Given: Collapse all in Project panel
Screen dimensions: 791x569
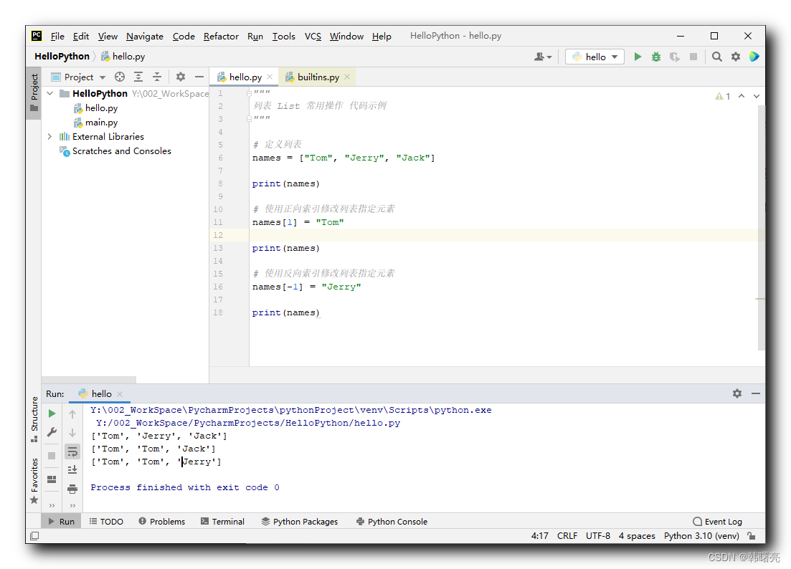Looking at the screenshot, I should point(157,77).
